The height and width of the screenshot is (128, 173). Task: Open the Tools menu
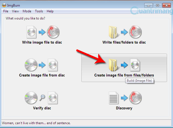point(39,11)
